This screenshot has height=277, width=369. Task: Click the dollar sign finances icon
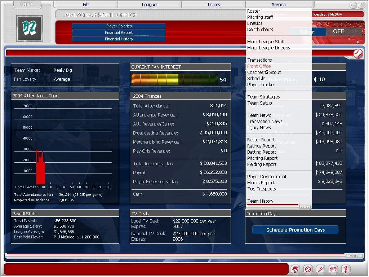[x=346, y=269]
